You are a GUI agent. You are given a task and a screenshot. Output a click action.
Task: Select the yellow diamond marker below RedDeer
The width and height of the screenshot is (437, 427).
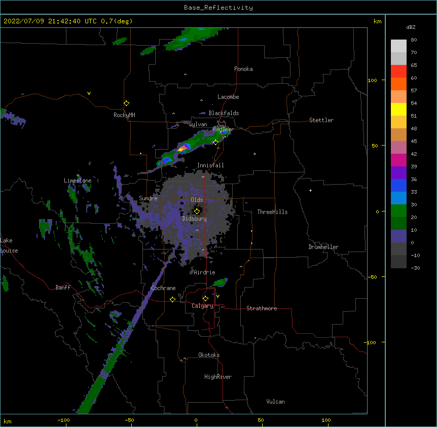[216, 142]
